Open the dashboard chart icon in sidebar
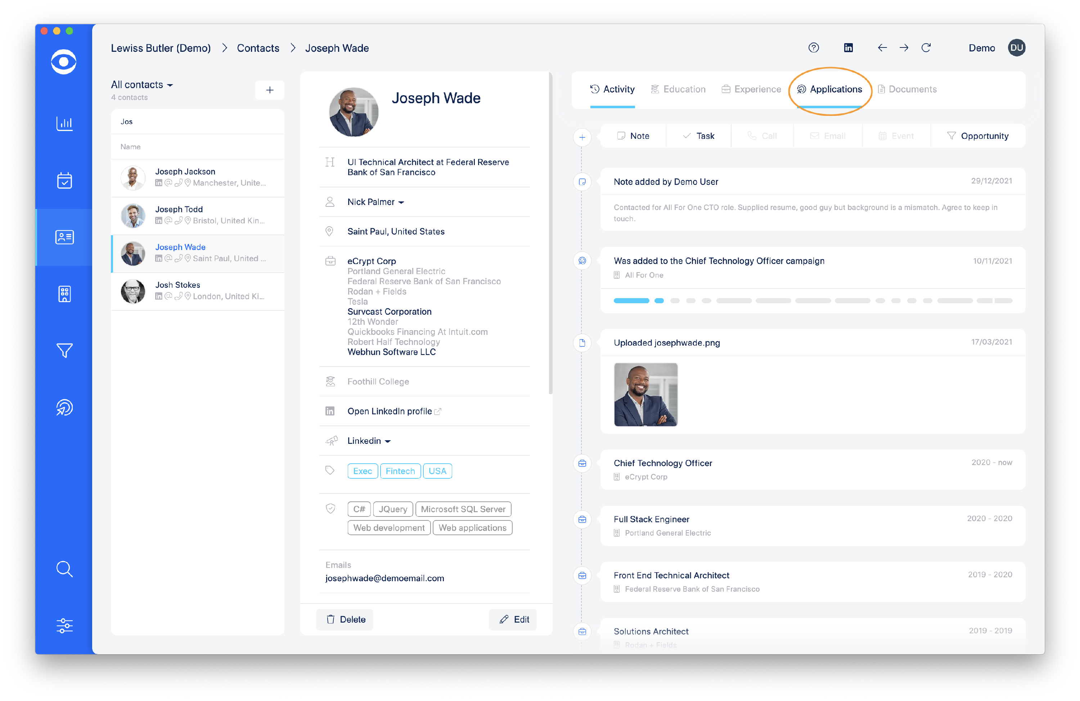This screenshot has width=1080, height=701. [x=64, y=123]
